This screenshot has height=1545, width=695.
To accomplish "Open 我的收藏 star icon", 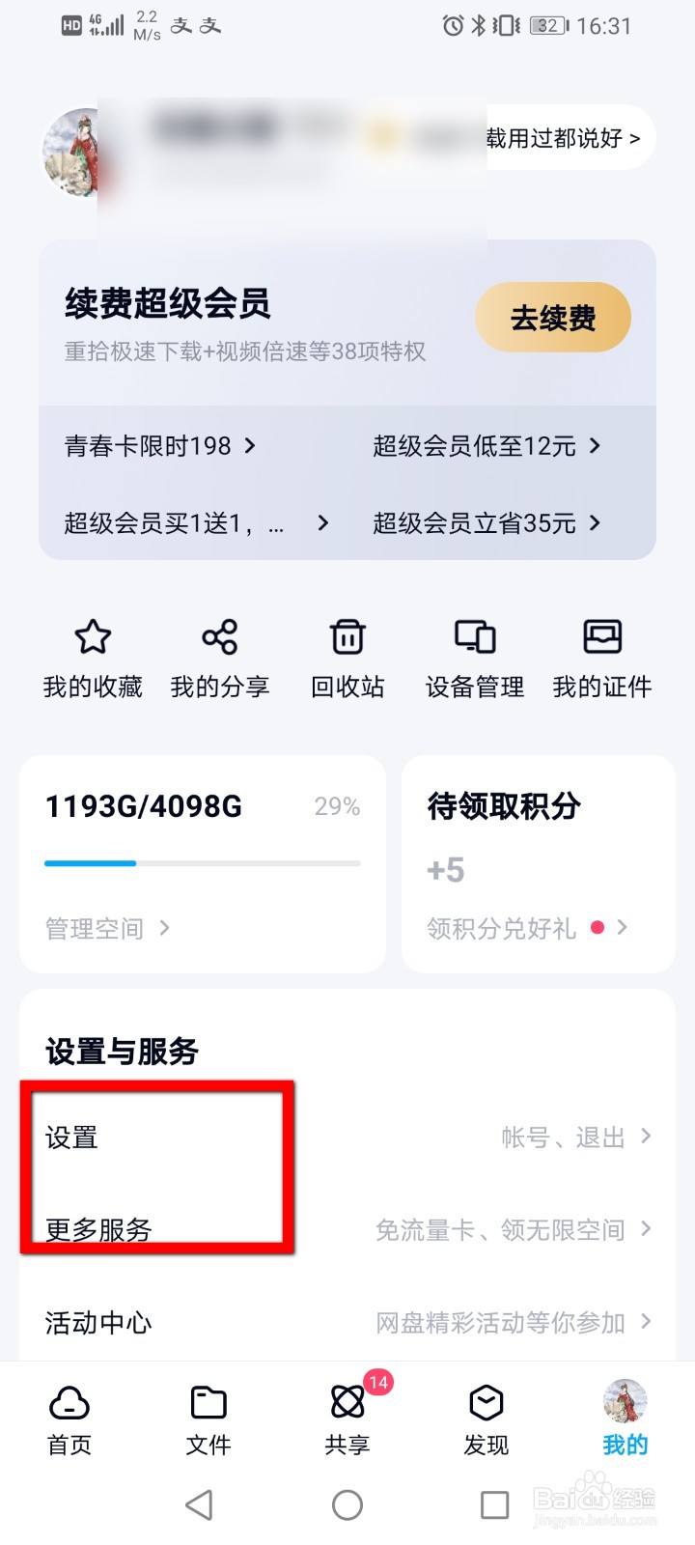I will point(93,637).
